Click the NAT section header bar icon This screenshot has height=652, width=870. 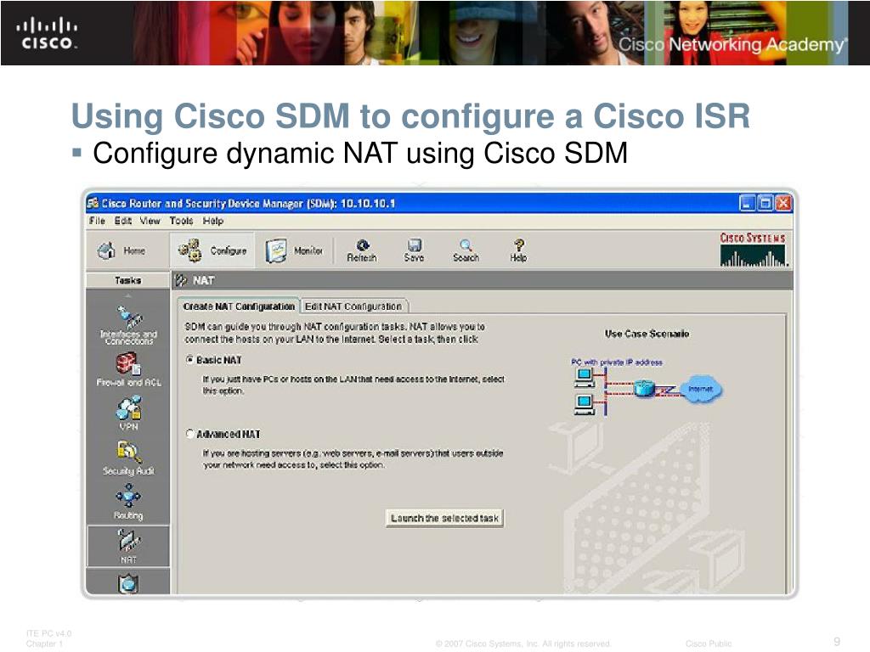[x=181, y=280]
